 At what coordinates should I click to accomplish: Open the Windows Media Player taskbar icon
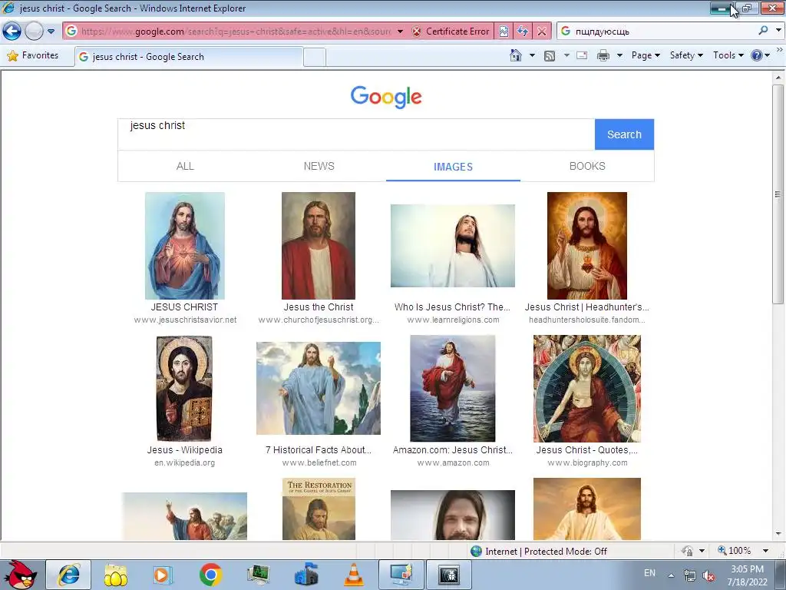click(x=162, y=575)
